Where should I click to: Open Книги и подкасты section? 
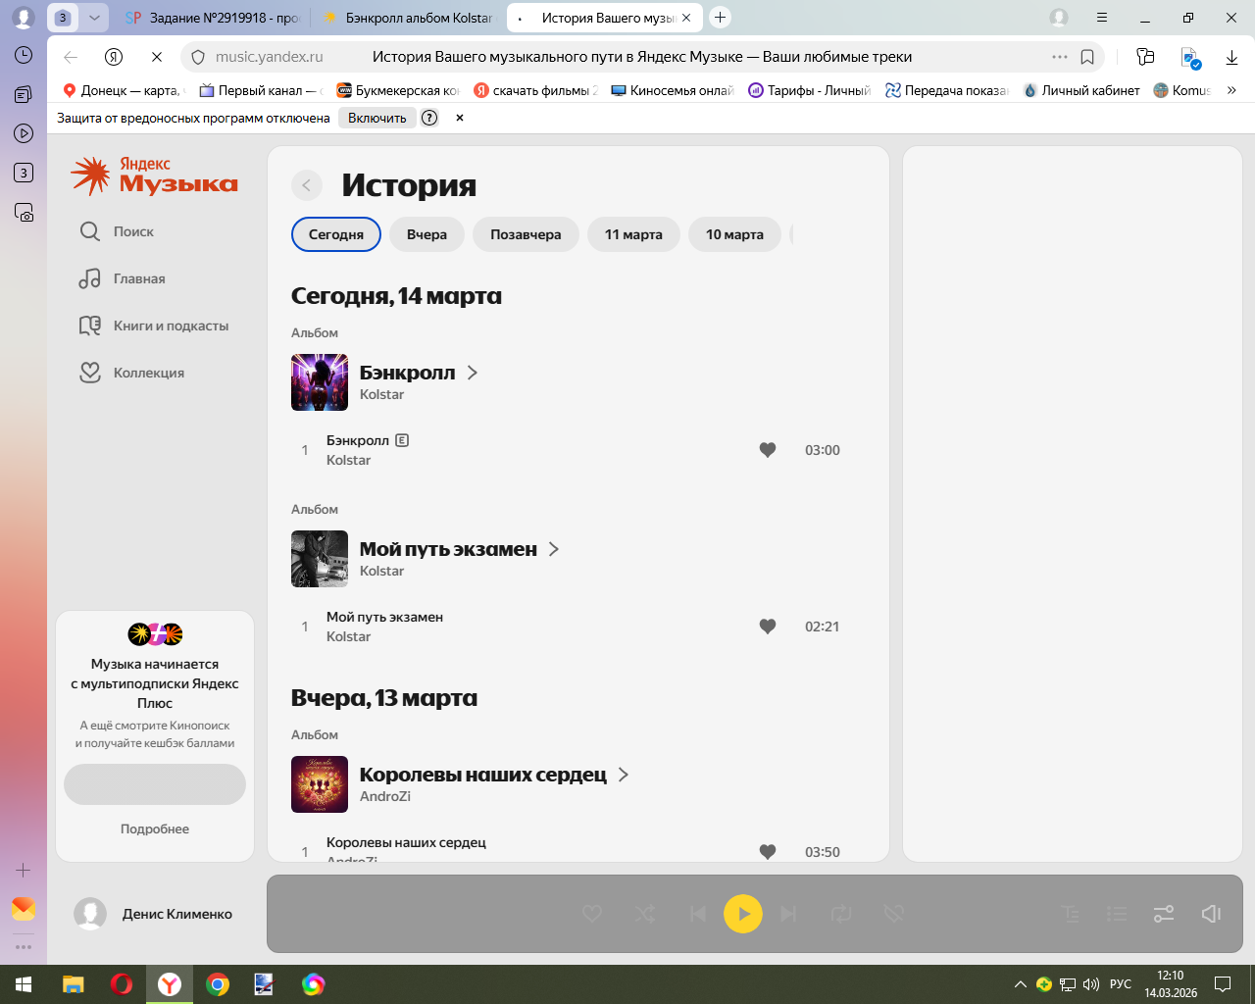point(154,326)
